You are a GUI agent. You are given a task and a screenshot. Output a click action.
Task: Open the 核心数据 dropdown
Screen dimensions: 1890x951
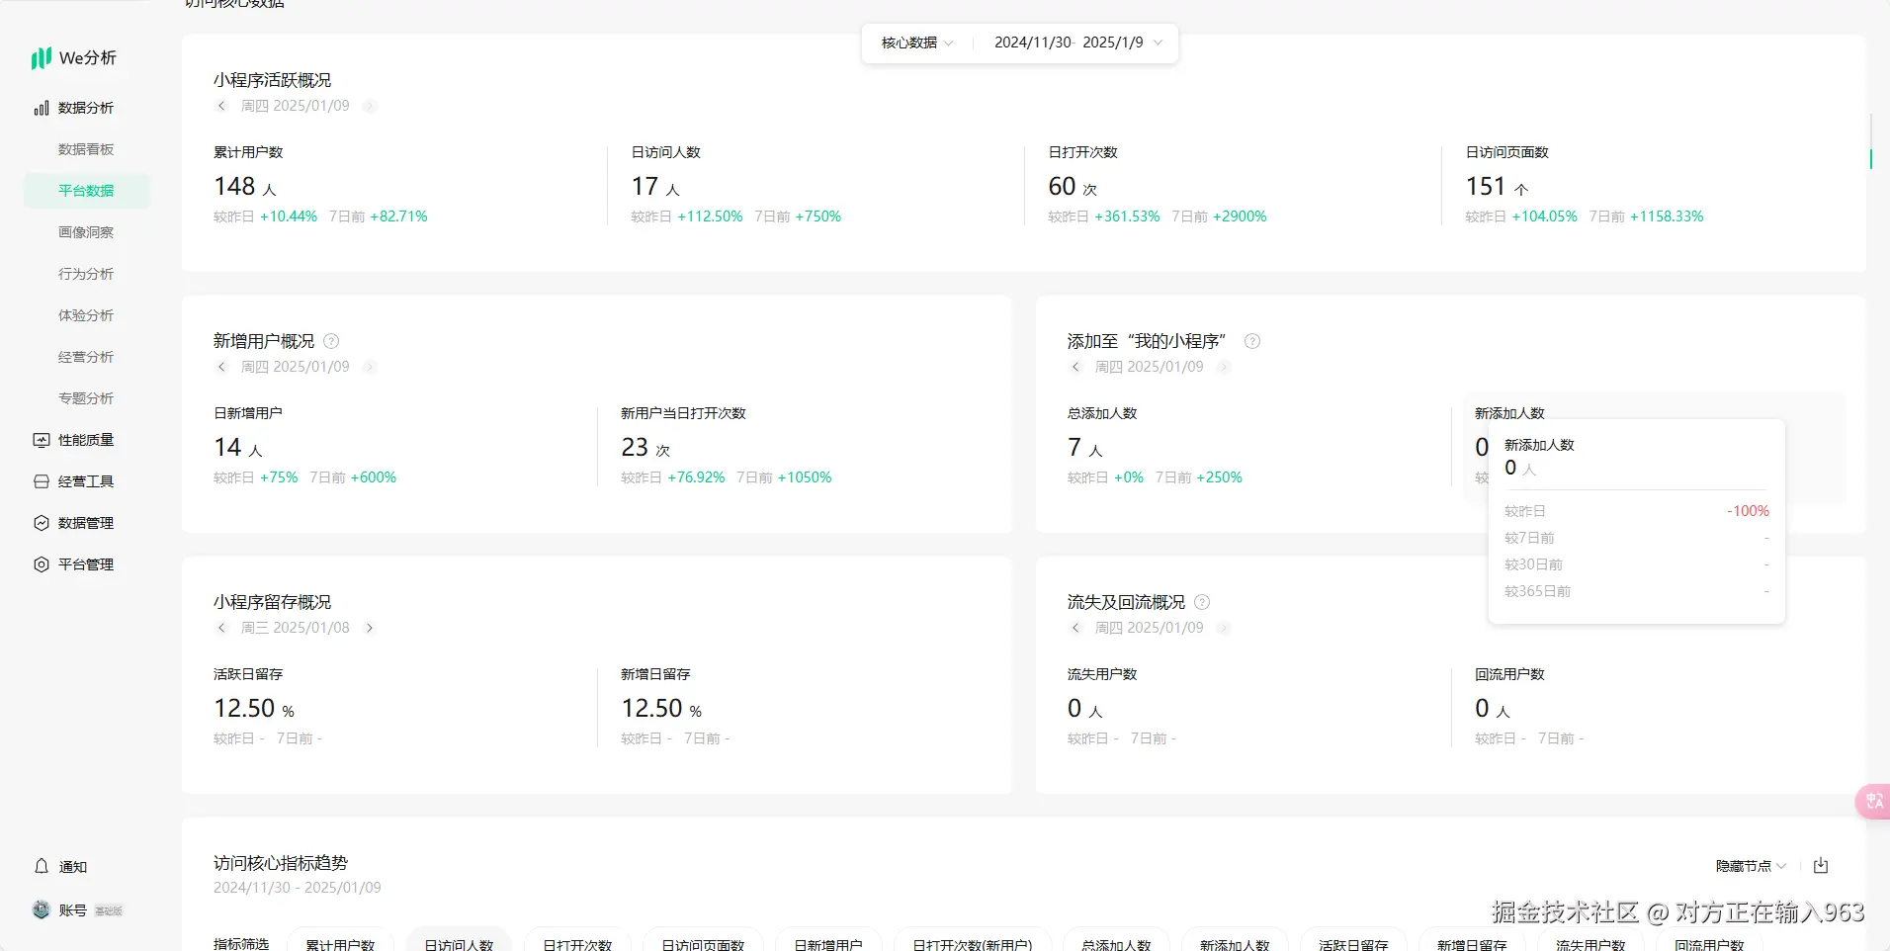point(917,43)
